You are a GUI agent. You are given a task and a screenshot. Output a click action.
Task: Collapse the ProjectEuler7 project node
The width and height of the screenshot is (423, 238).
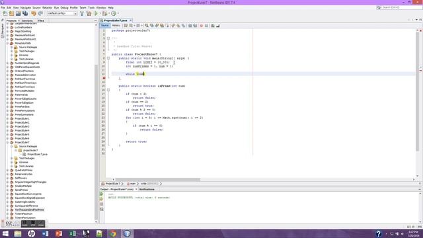7,142
